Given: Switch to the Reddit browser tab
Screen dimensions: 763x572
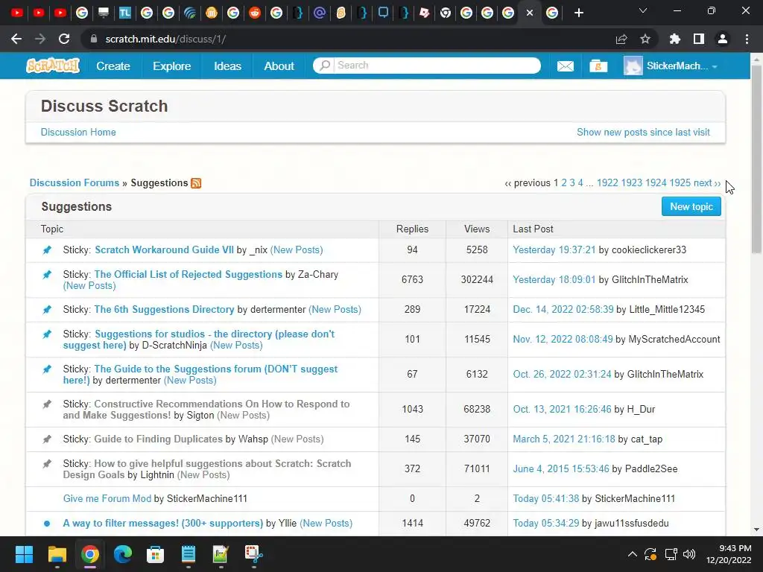Looking at the screenshot, I should (255, 13).
